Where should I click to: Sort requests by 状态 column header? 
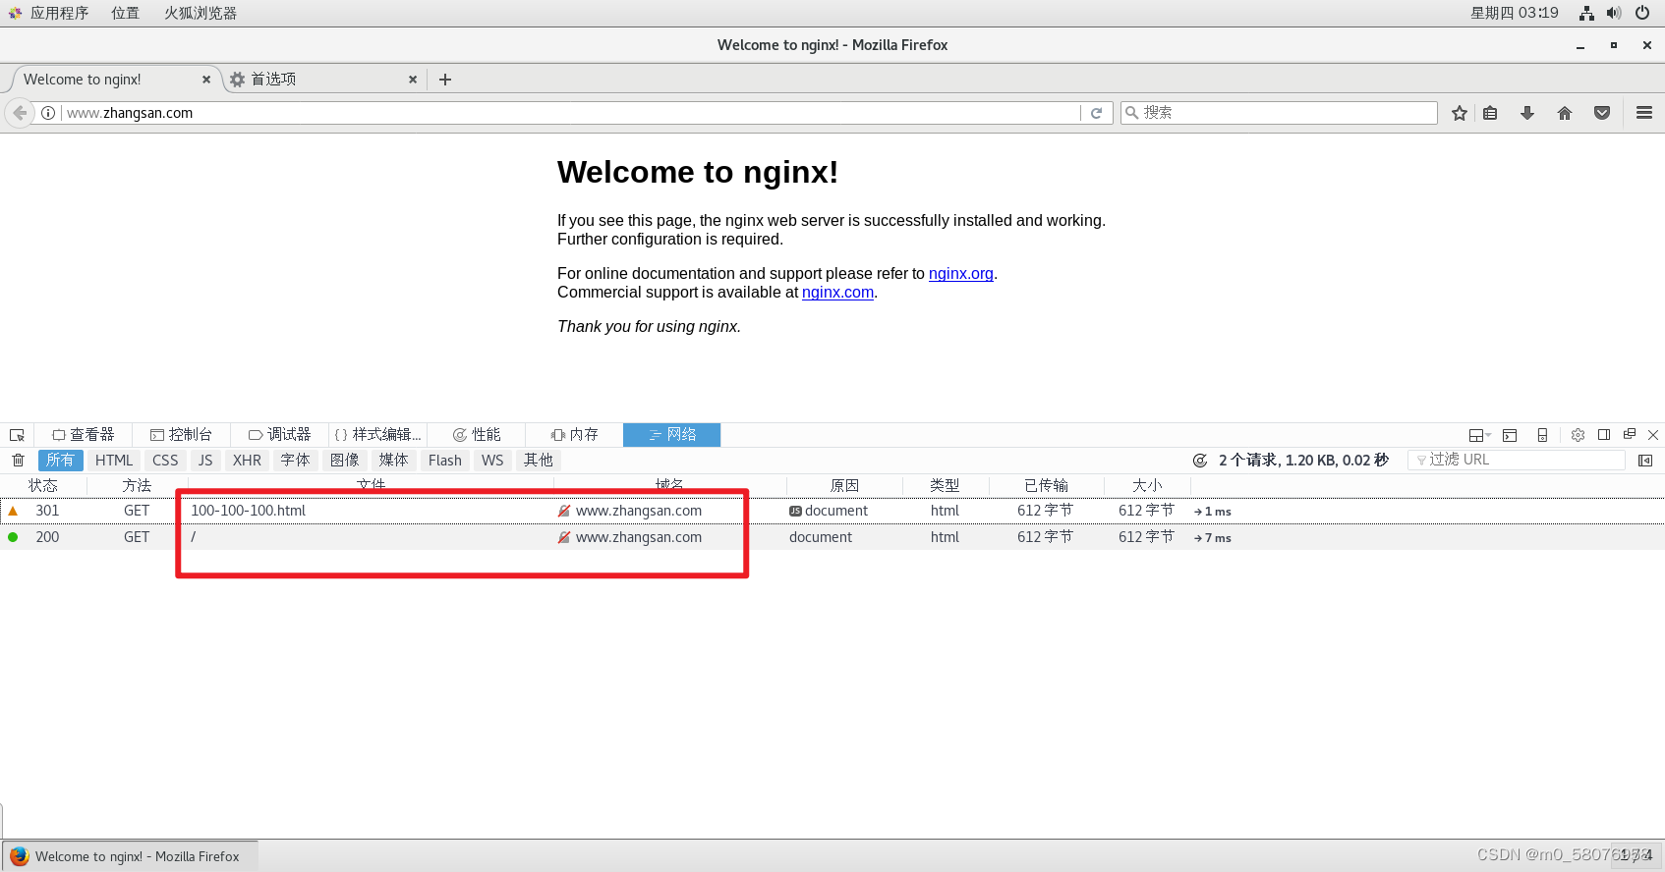click(43, 486)
